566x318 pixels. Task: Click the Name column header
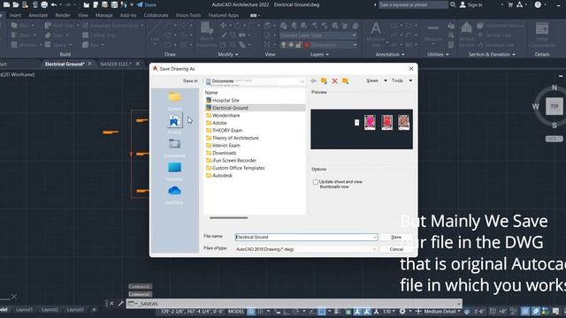pyautogui.click(x=211, y=93)
